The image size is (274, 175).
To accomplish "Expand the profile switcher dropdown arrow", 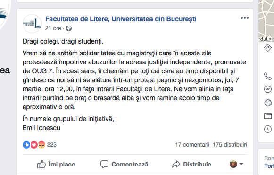I will click(241, 164).
